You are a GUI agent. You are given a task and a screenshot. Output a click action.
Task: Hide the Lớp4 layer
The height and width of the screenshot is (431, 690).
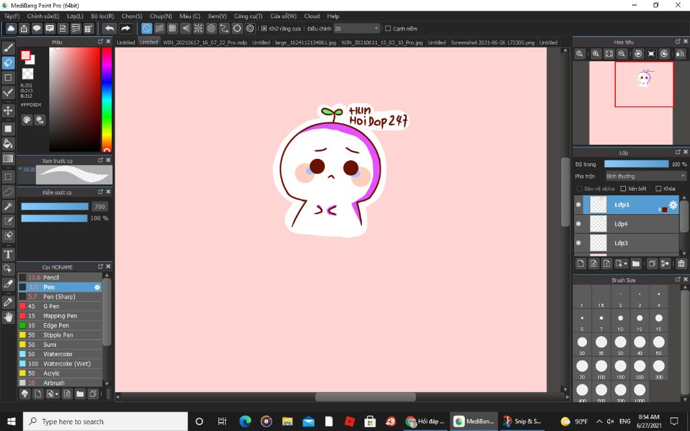coord(578,224)
